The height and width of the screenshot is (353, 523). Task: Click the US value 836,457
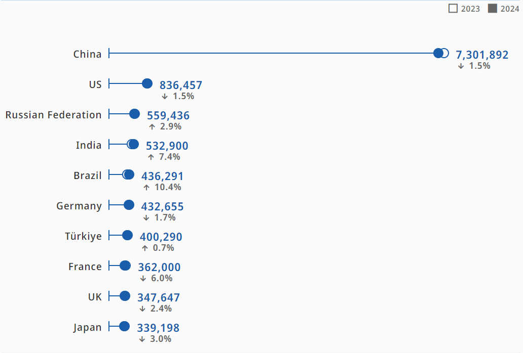click(181, 85)
